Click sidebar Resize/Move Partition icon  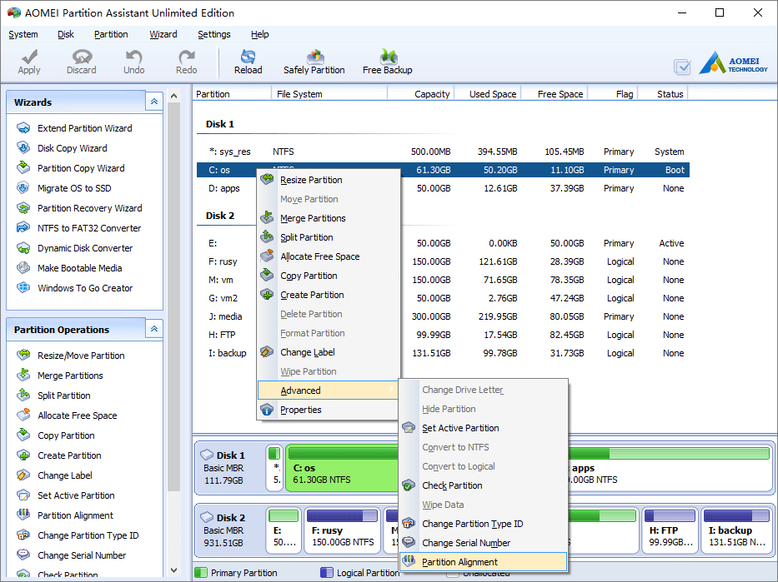point(23,356)
